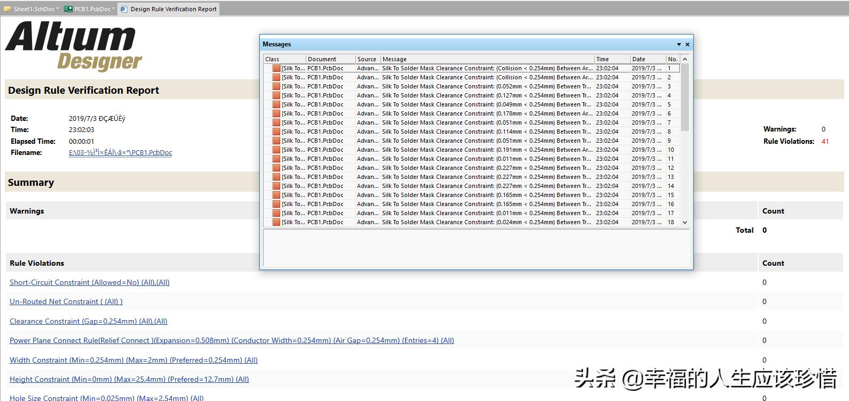Sort messages by No. column header
The height and width of the screenshot is (401, 849).
[673, 59]
